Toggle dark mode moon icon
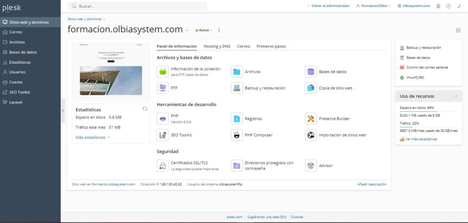 tap(458, 6)
